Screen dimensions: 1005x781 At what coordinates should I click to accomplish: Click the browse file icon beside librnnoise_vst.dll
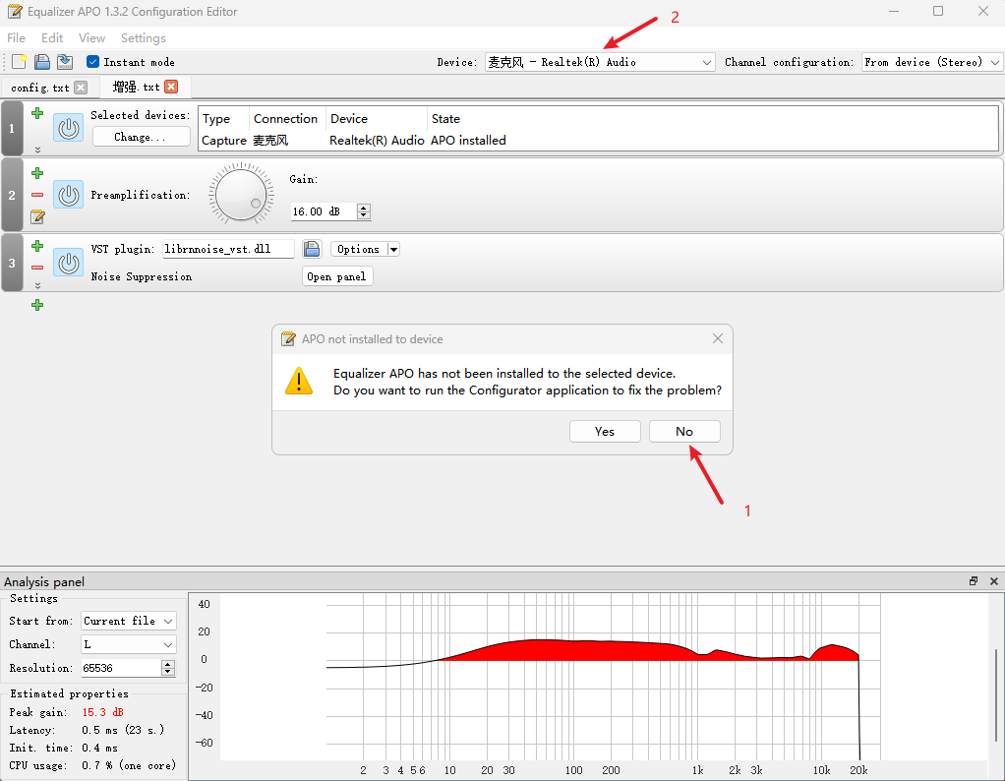tap(312, 249)
